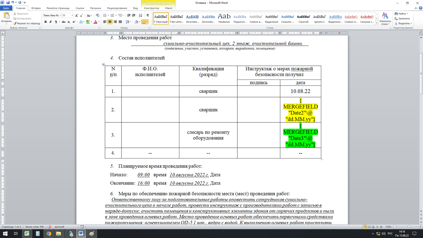Screen dimensions: 423x238
Task: Open the underline style dropdown arrow
Action: pos(59,22)
